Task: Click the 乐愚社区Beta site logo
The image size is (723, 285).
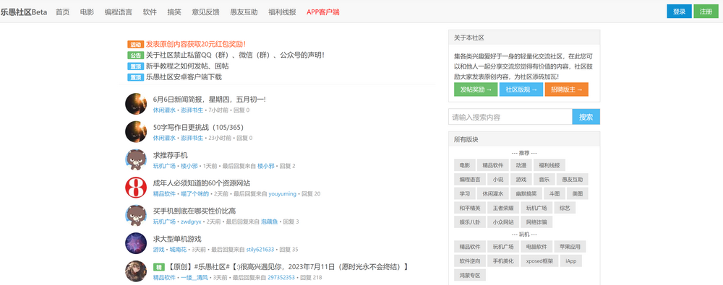Action: click(24, 12)
